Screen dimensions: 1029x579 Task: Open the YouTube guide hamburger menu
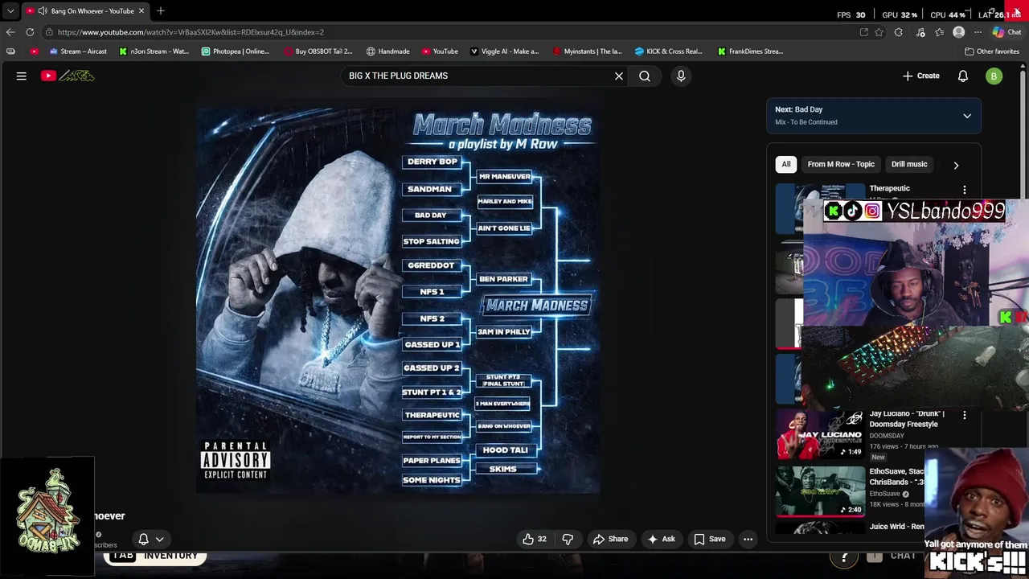coord(22,76)
